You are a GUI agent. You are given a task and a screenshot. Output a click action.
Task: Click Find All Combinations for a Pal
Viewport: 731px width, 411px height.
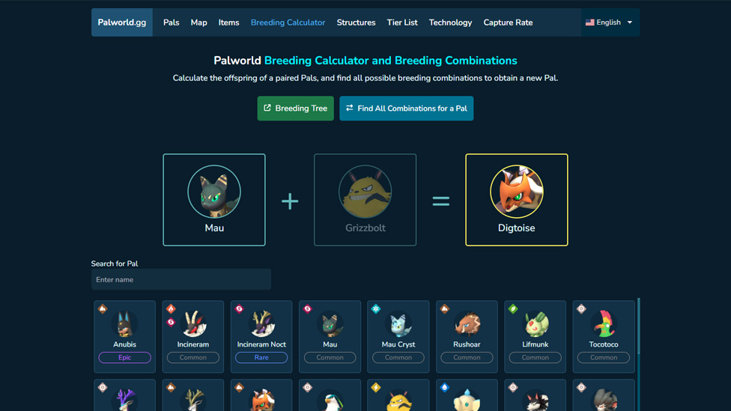point(407,108)
